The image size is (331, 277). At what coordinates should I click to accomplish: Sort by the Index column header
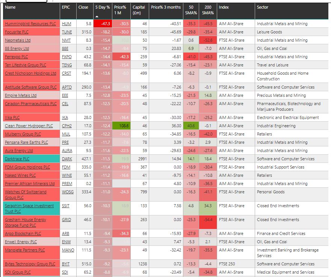click(224, 7)
